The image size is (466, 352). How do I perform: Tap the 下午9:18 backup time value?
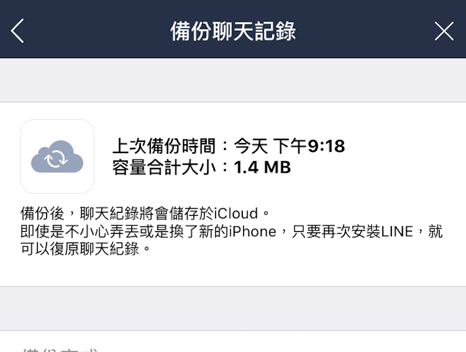[309, 146]
